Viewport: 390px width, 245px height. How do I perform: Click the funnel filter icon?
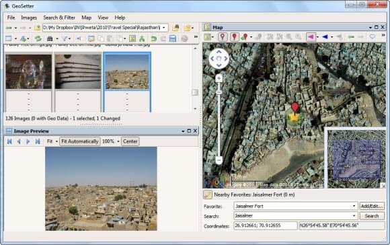65,38
